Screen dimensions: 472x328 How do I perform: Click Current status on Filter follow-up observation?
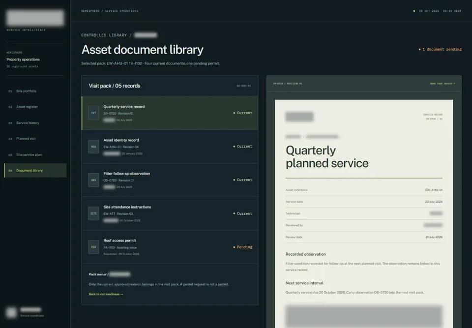click(x=242, y=180)
